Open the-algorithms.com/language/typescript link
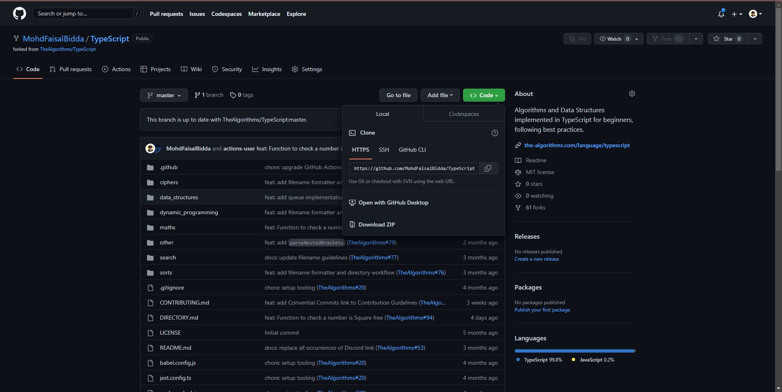Viewport: 782px width, 392px height. [x=577, y=145]
